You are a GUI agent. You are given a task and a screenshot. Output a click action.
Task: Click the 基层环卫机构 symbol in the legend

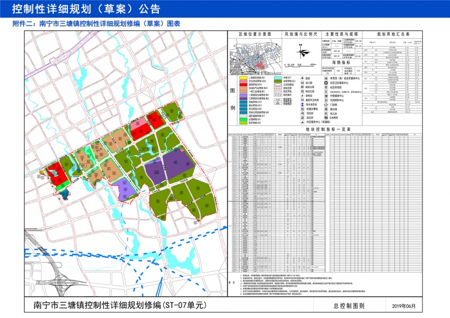[302, 100]
